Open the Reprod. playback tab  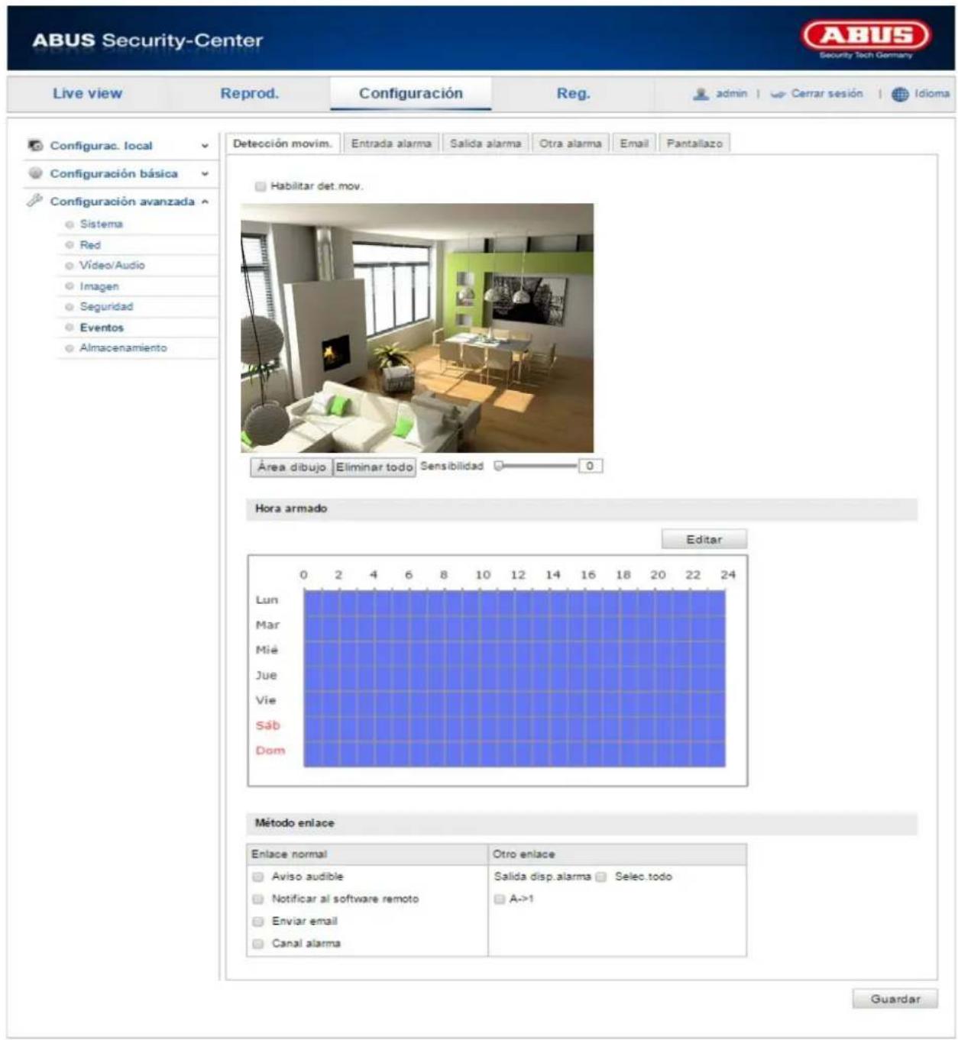[x=250, y=93]
